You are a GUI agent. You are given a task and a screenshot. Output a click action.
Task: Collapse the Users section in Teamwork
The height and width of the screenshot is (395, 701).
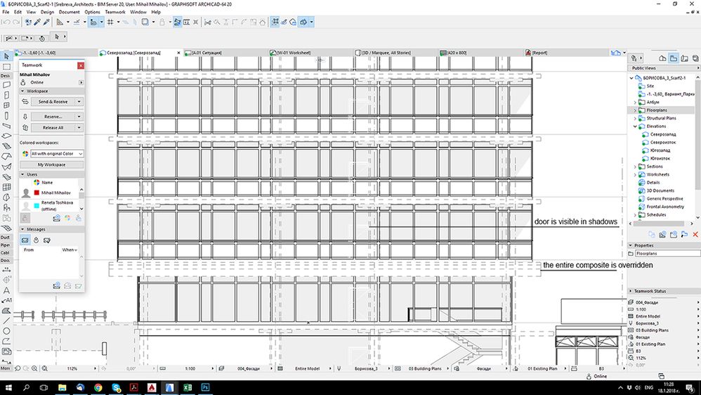(x=22, y=174)
